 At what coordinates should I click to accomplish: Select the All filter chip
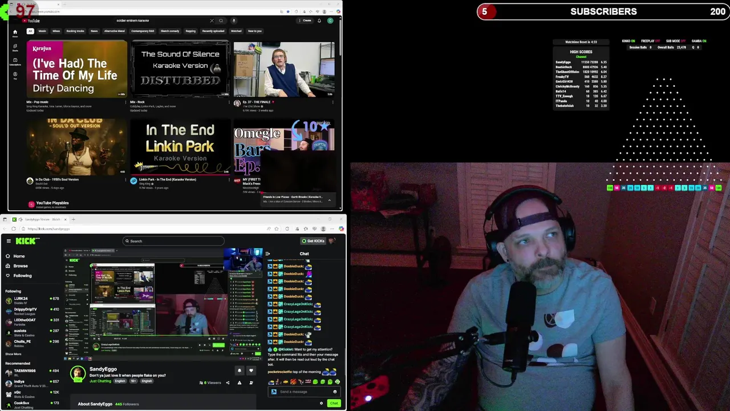[30, 31]
